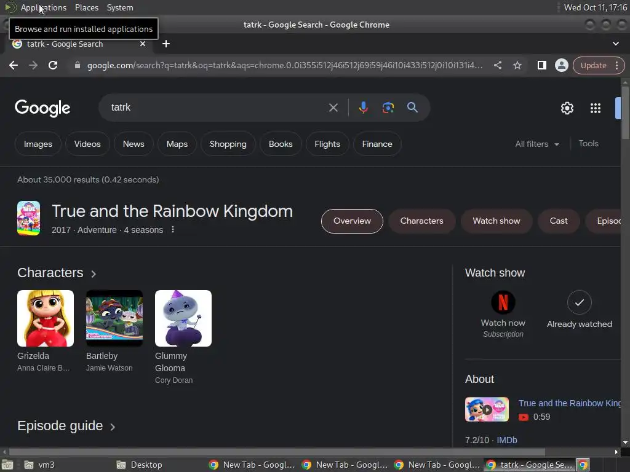This screenshot has height=472, width=630.
Task: Open Grizelda character image
Action: pos(46,318)
